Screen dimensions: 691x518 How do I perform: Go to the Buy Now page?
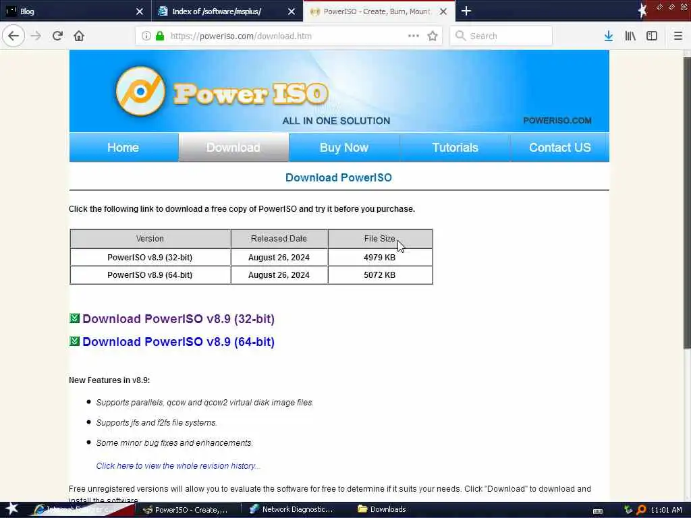344,148
